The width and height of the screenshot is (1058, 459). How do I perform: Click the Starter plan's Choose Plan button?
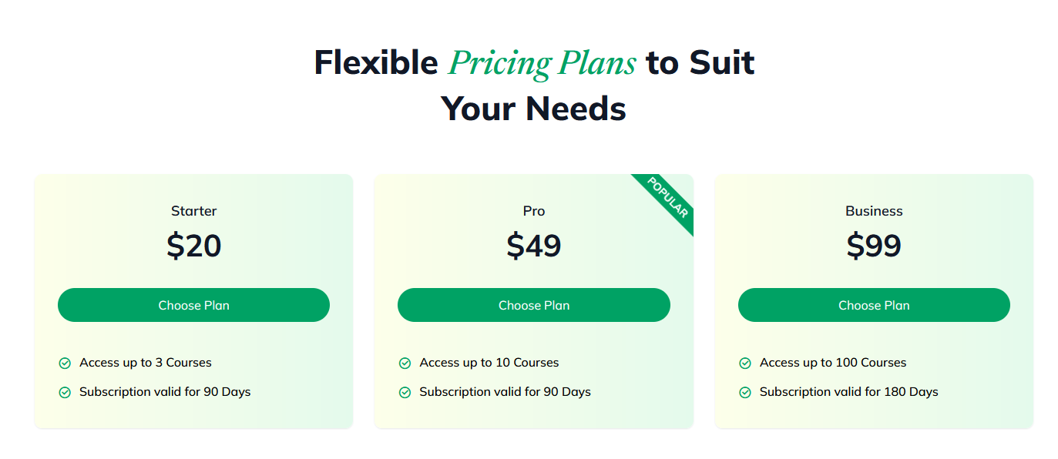(193, 305)
